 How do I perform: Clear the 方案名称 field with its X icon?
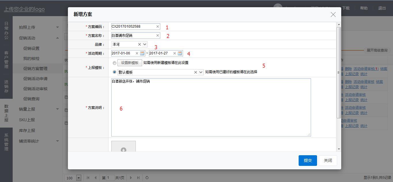click(157, 35)
